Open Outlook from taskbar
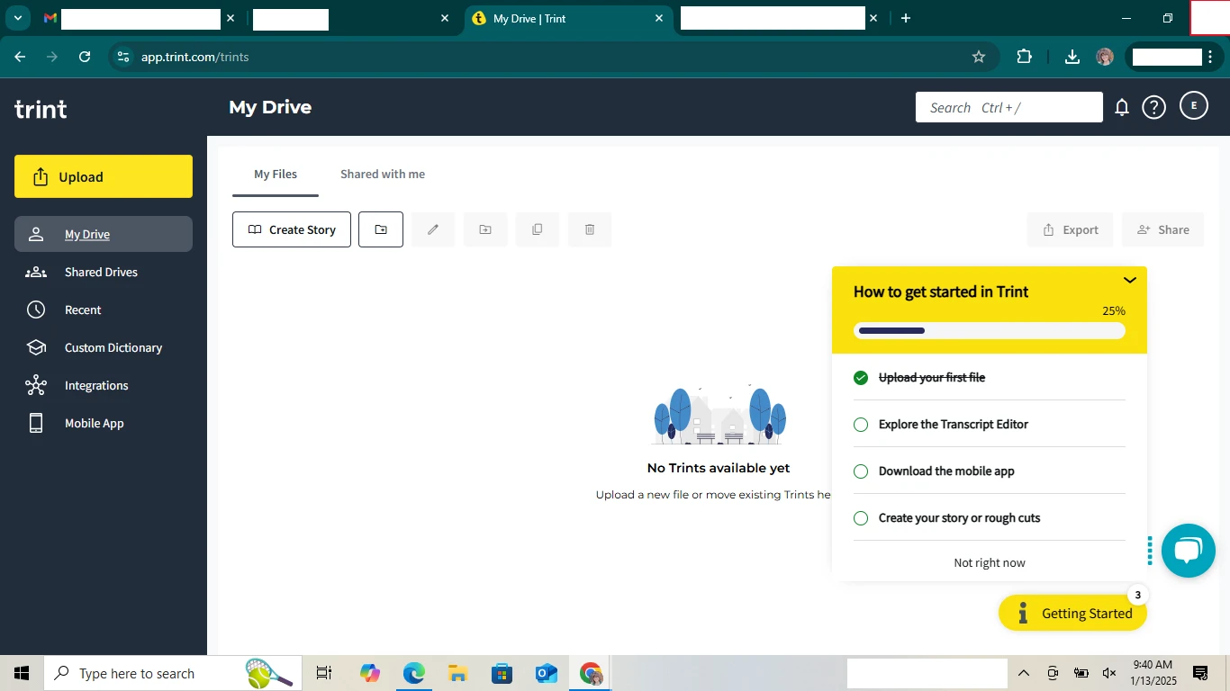 (x=546, y=673)
